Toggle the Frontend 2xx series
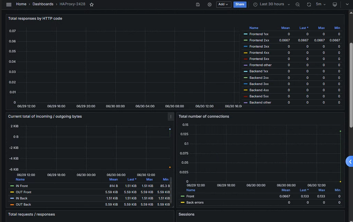 tap(259, 40)
